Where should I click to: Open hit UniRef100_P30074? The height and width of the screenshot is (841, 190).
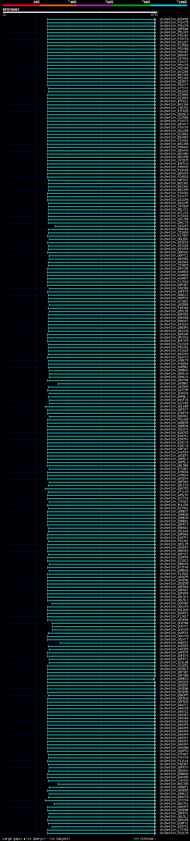(x=174, y=39)
